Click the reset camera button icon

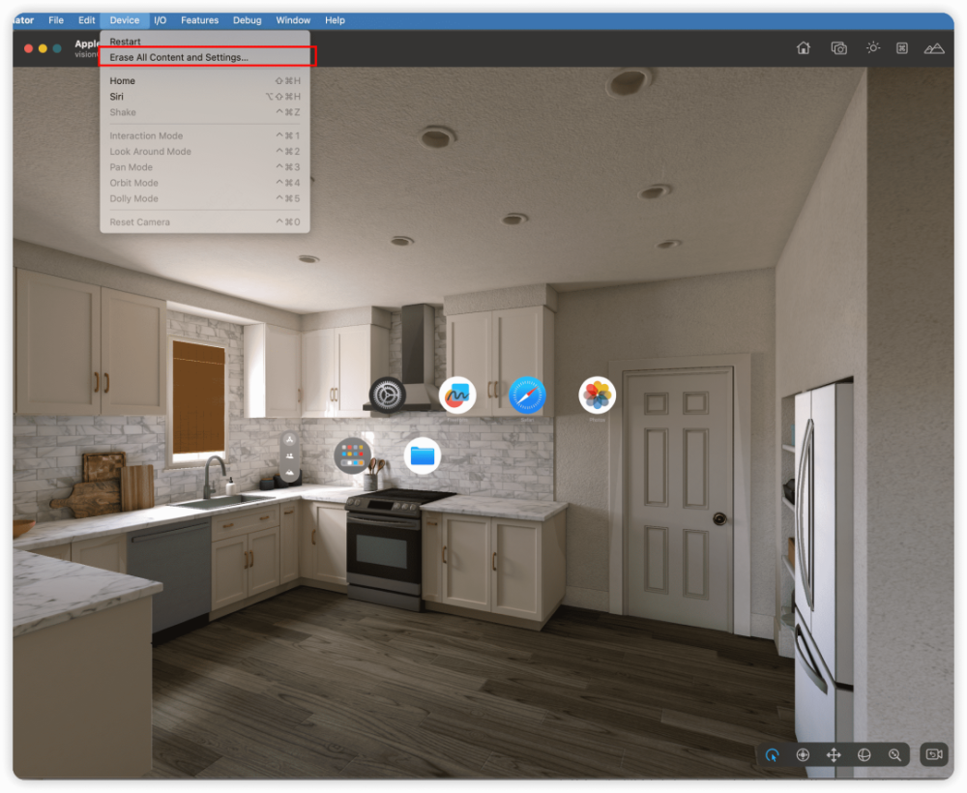(934, 754)
